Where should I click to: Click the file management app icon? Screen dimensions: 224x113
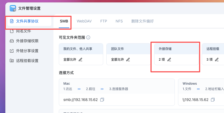13,8
